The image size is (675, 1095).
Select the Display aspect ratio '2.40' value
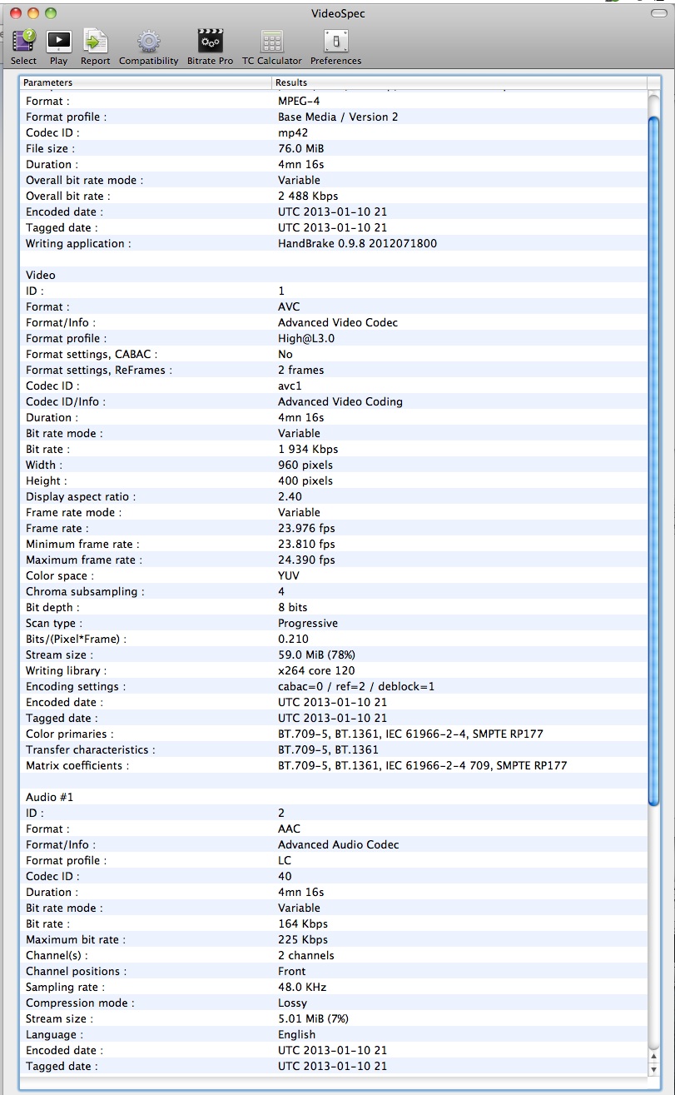click(x=290, y=496)
